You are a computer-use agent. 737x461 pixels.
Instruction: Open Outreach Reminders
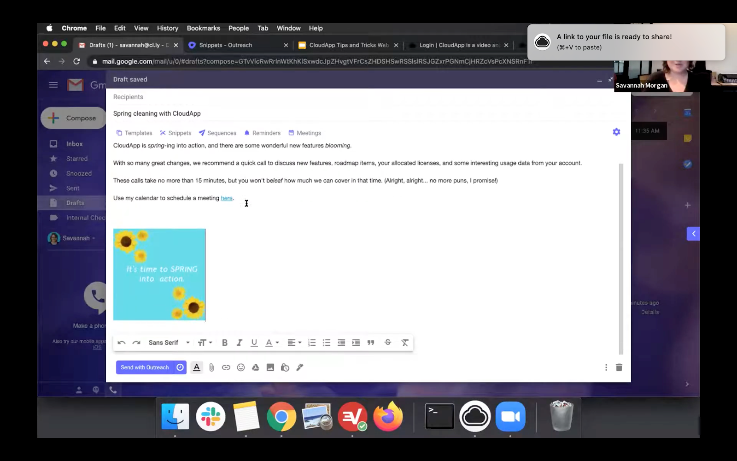pyautogui.click(x=262, y=133)
